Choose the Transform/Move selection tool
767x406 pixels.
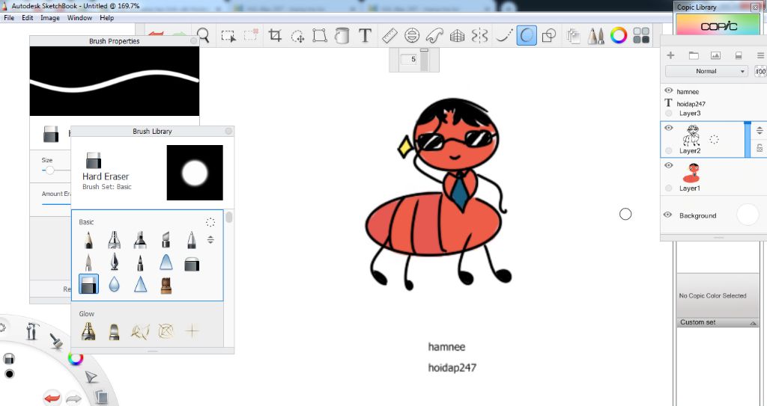[x=297, y=36]
